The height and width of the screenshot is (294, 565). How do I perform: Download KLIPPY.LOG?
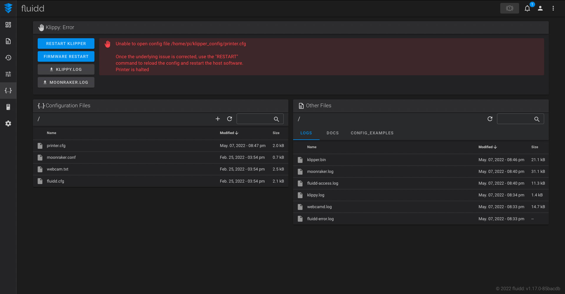coord(66,69)
